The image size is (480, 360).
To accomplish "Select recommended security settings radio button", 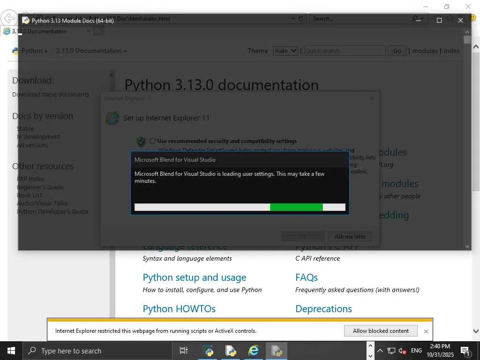I will pyautogui.click(x=152, y=141).
